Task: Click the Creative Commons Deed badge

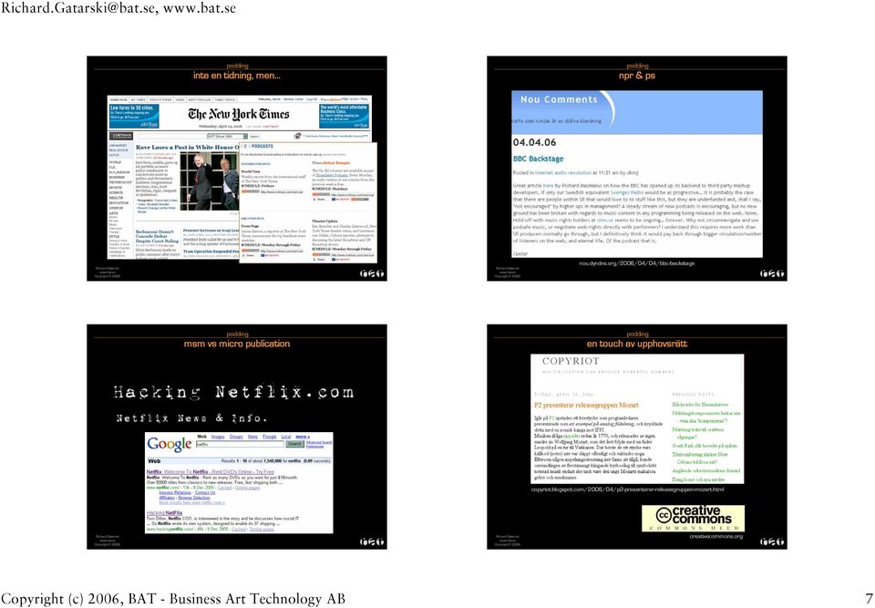Action: point(693,518)
